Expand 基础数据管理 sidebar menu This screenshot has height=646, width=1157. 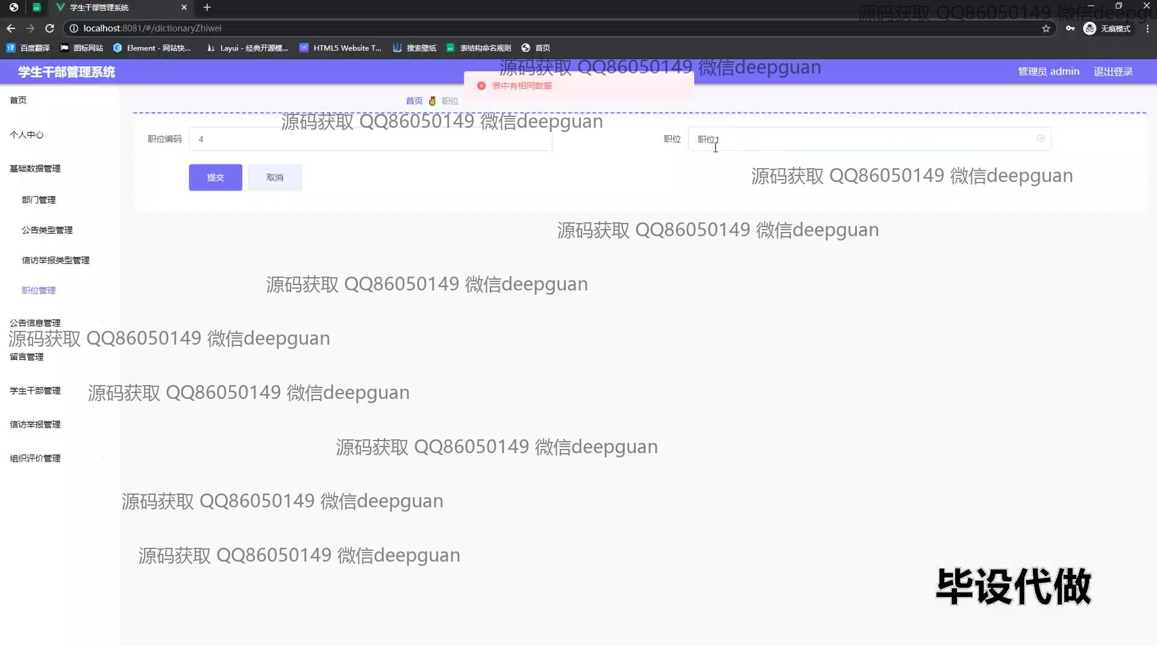[35, 169]
